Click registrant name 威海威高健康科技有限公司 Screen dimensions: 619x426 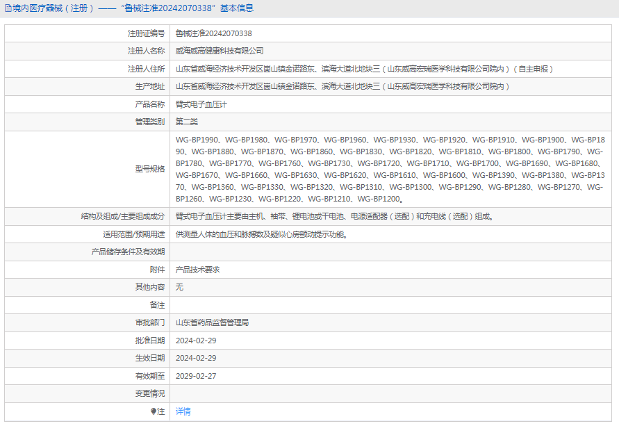[x=220, y=51]
